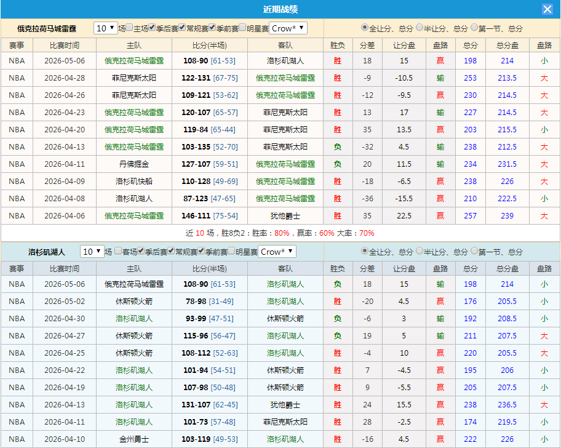Select 半让分、总分 radio in Thunder section

[420, 28]
